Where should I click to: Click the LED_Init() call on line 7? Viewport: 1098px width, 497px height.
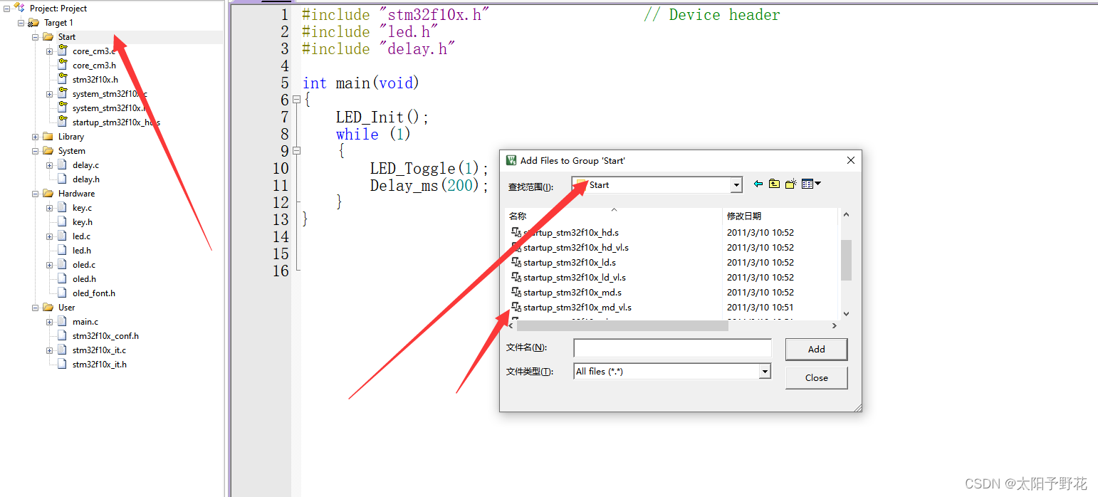(382, 117)
